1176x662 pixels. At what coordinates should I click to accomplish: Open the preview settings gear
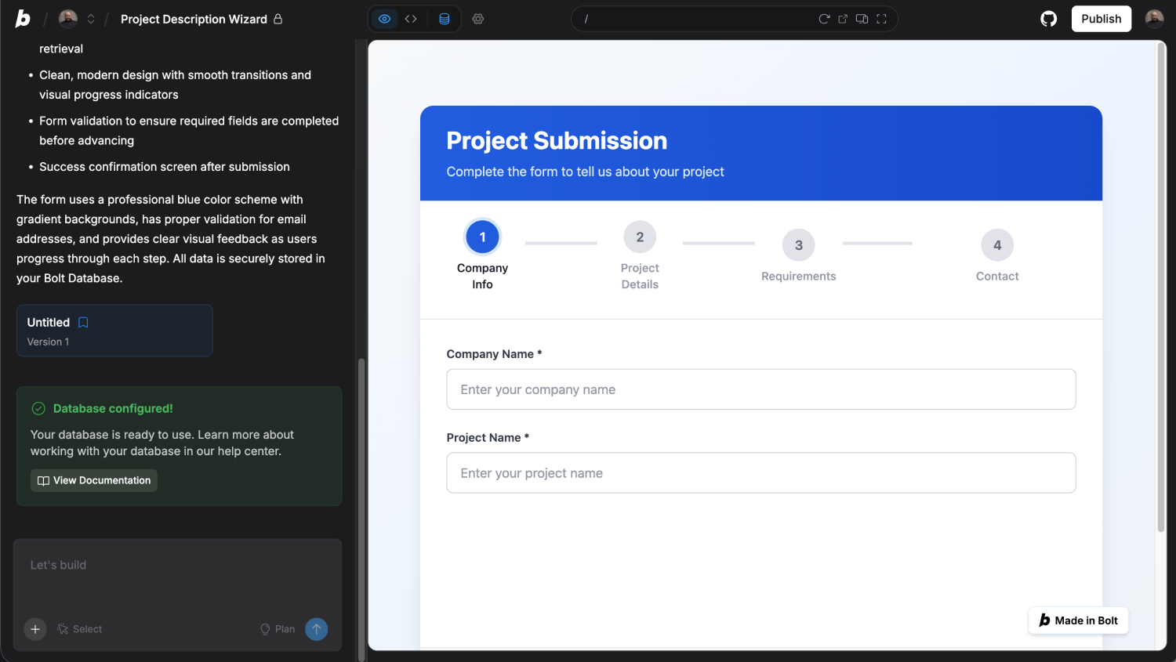coord(478,18)
